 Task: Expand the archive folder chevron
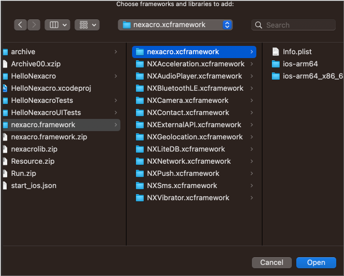tap(115, 51)
